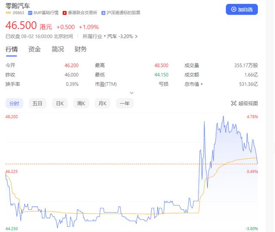Select the 一年 chart view
The image size is (275, 232).
(x=125, y=103)
